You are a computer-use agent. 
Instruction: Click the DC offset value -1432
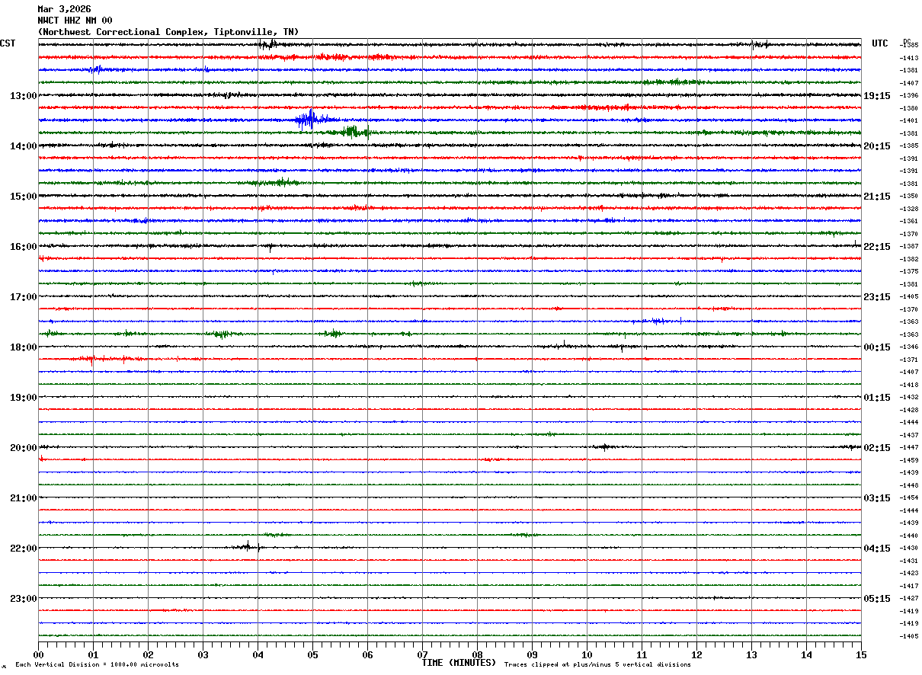tap(908, 397)
